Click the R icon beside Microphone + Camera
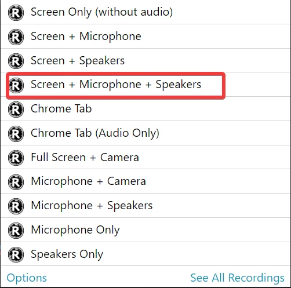The height and width of the screenshot is (288, 291). coord(16,182)
